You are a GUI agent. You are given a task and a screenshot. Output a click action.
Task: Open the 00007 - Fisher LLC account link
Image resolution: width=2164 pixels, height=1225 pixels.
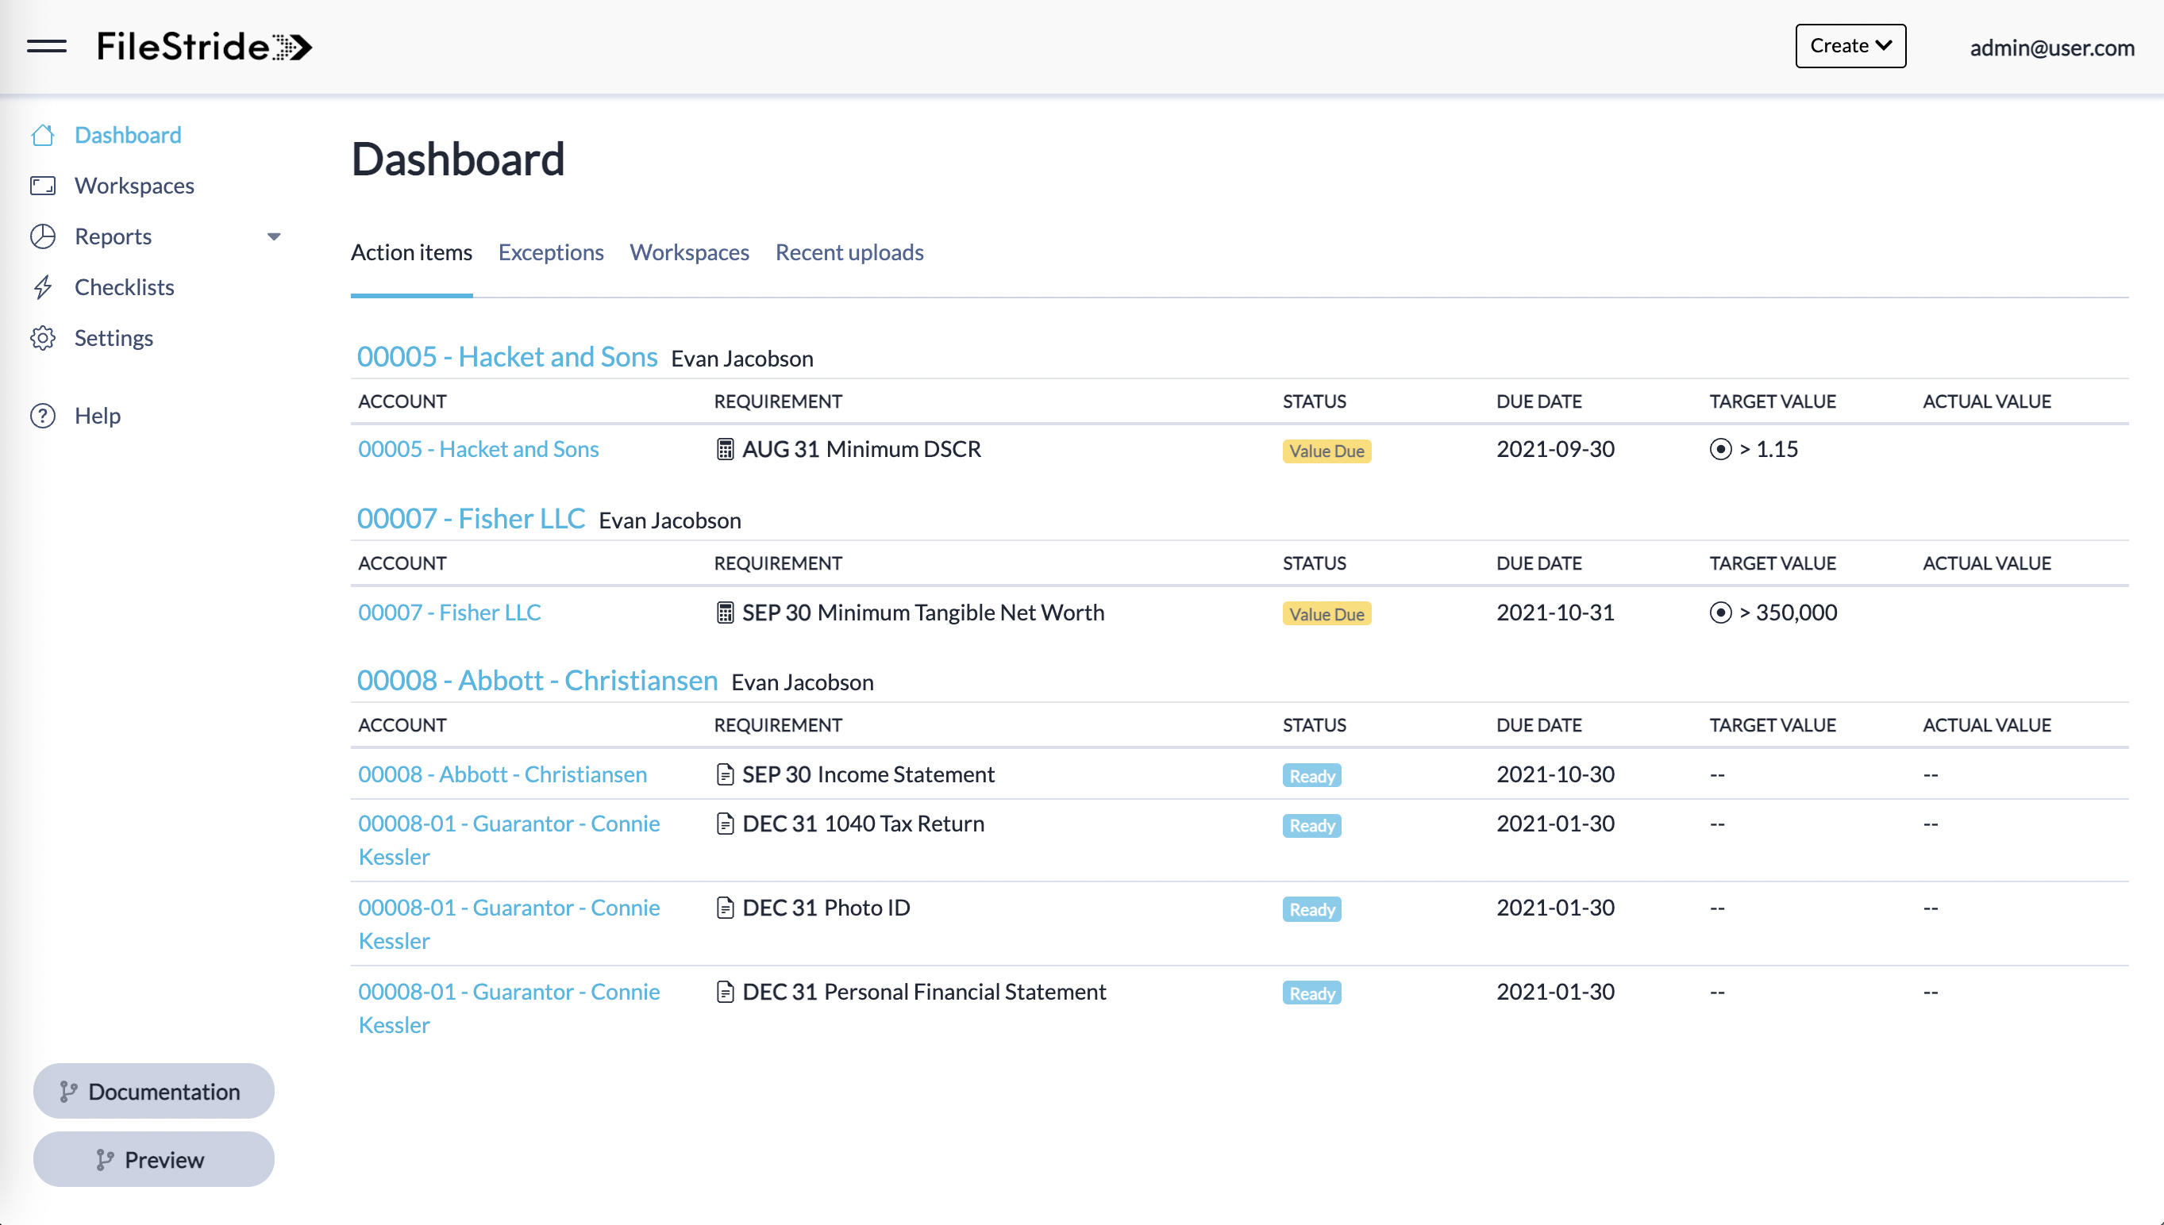(x=449, y=612)
